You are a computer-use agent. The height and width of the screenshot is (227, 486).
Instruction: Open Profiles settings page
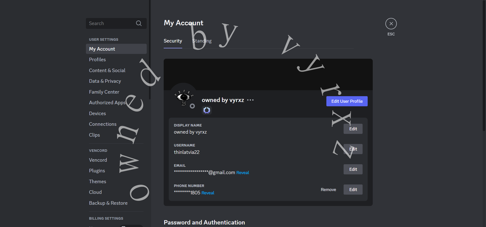tap(97, 59)
